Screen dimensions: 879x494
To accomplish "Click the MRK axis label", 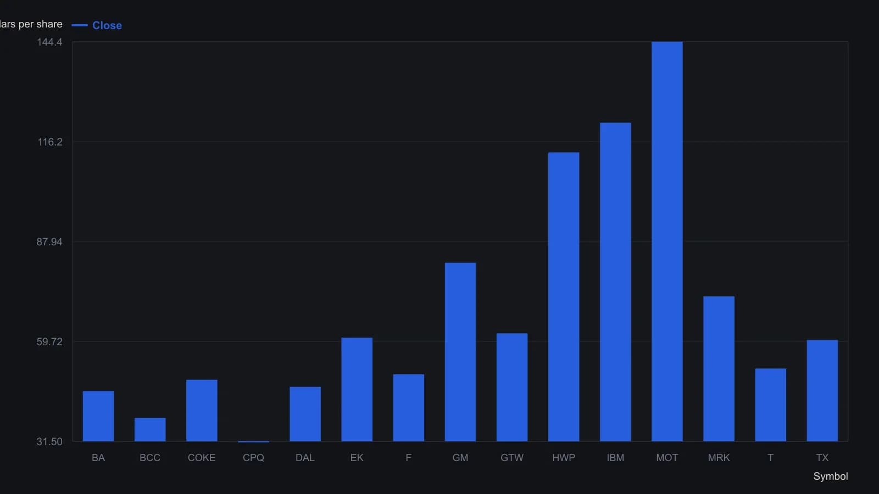I will click(719, 458).
